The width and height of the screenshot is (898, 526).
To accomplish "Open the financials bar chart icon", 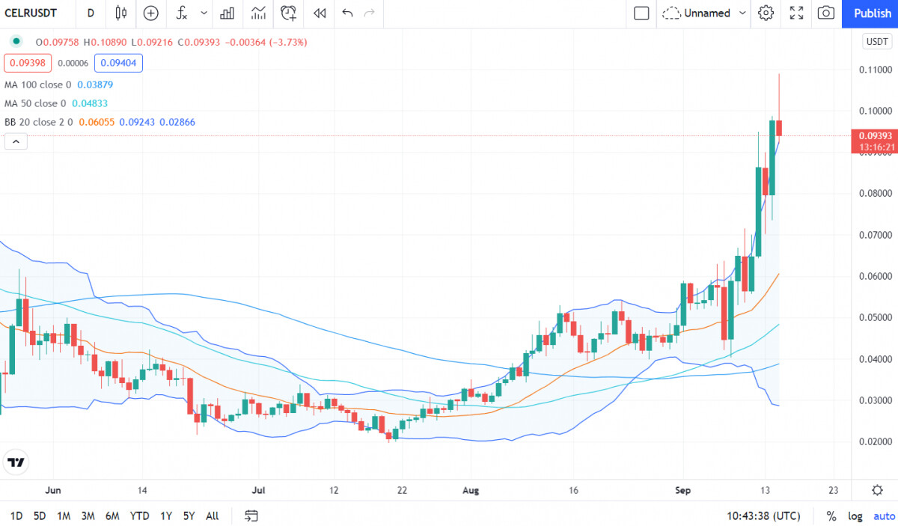I will (x=227, y=13).
